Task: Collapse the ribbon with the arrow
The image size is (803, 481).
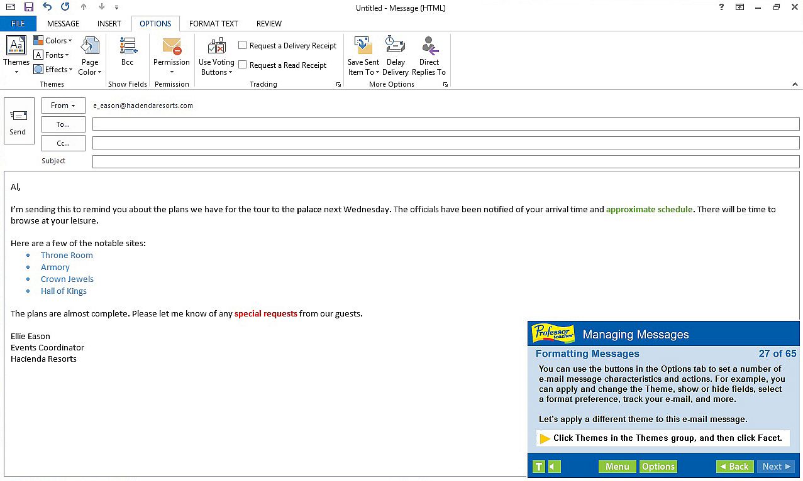Action: coord(795,84)
